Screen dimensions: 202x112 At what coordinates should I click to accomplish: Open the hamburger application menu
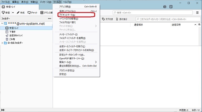point(197,13)
